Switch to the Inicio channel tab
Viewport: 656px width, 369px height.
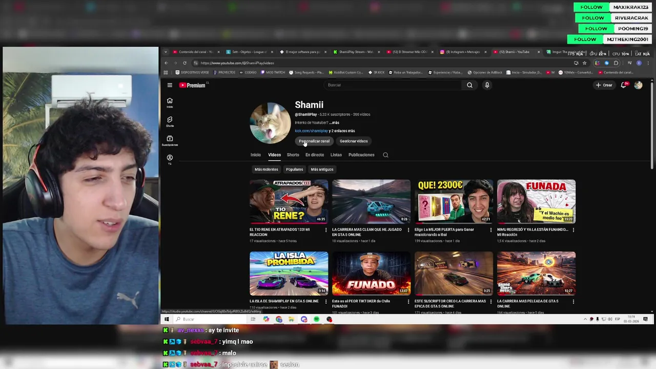coord(256,155)
